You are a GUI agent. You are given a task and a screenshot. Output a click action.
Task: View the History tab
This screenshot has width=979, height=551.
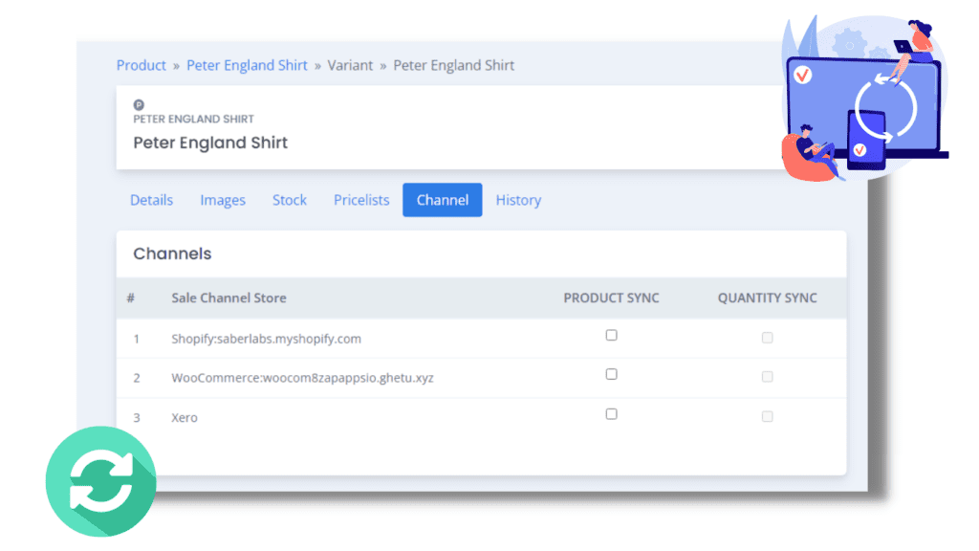518,200
